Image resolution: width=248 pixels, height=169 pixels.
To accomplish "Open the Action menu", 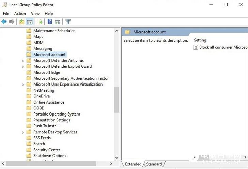I will [x=20, y=13].
